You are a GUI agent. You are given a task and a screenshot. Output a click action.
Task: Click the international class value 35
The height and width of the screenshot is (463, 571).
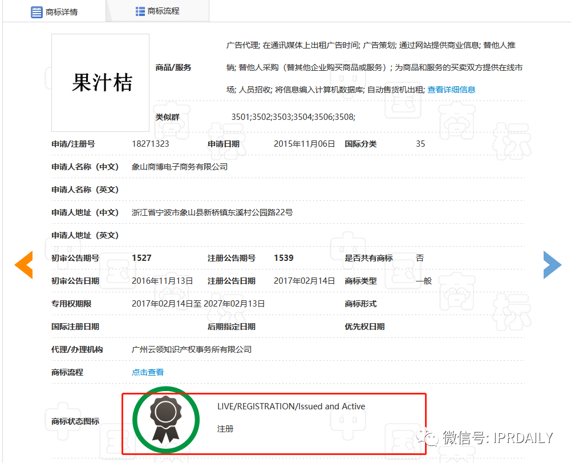click(420, 144)
